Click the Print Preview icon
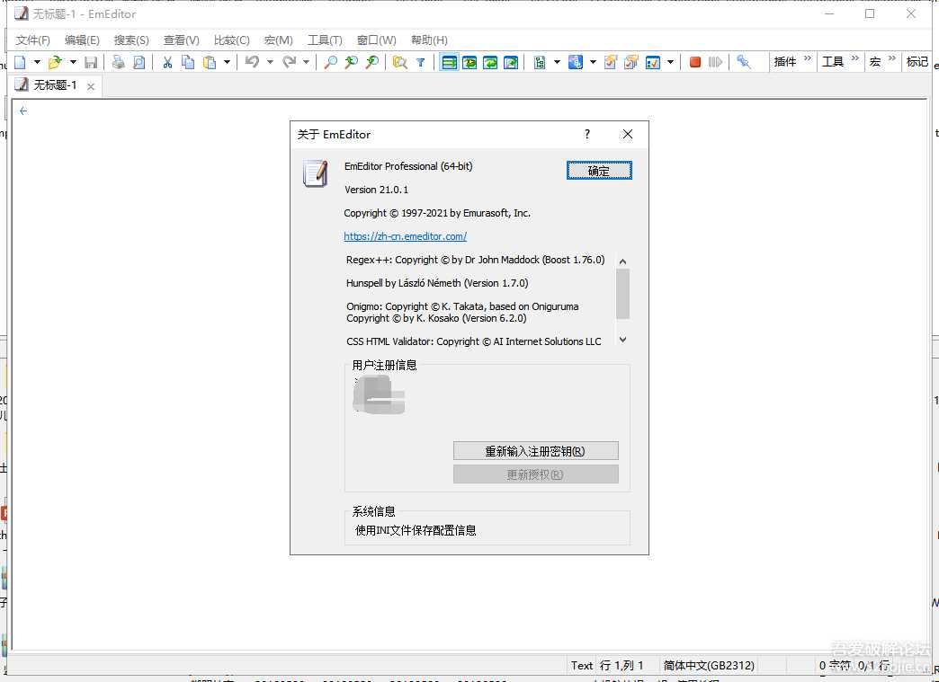Viewport: 939px width, 682px height. click(139, 62)
